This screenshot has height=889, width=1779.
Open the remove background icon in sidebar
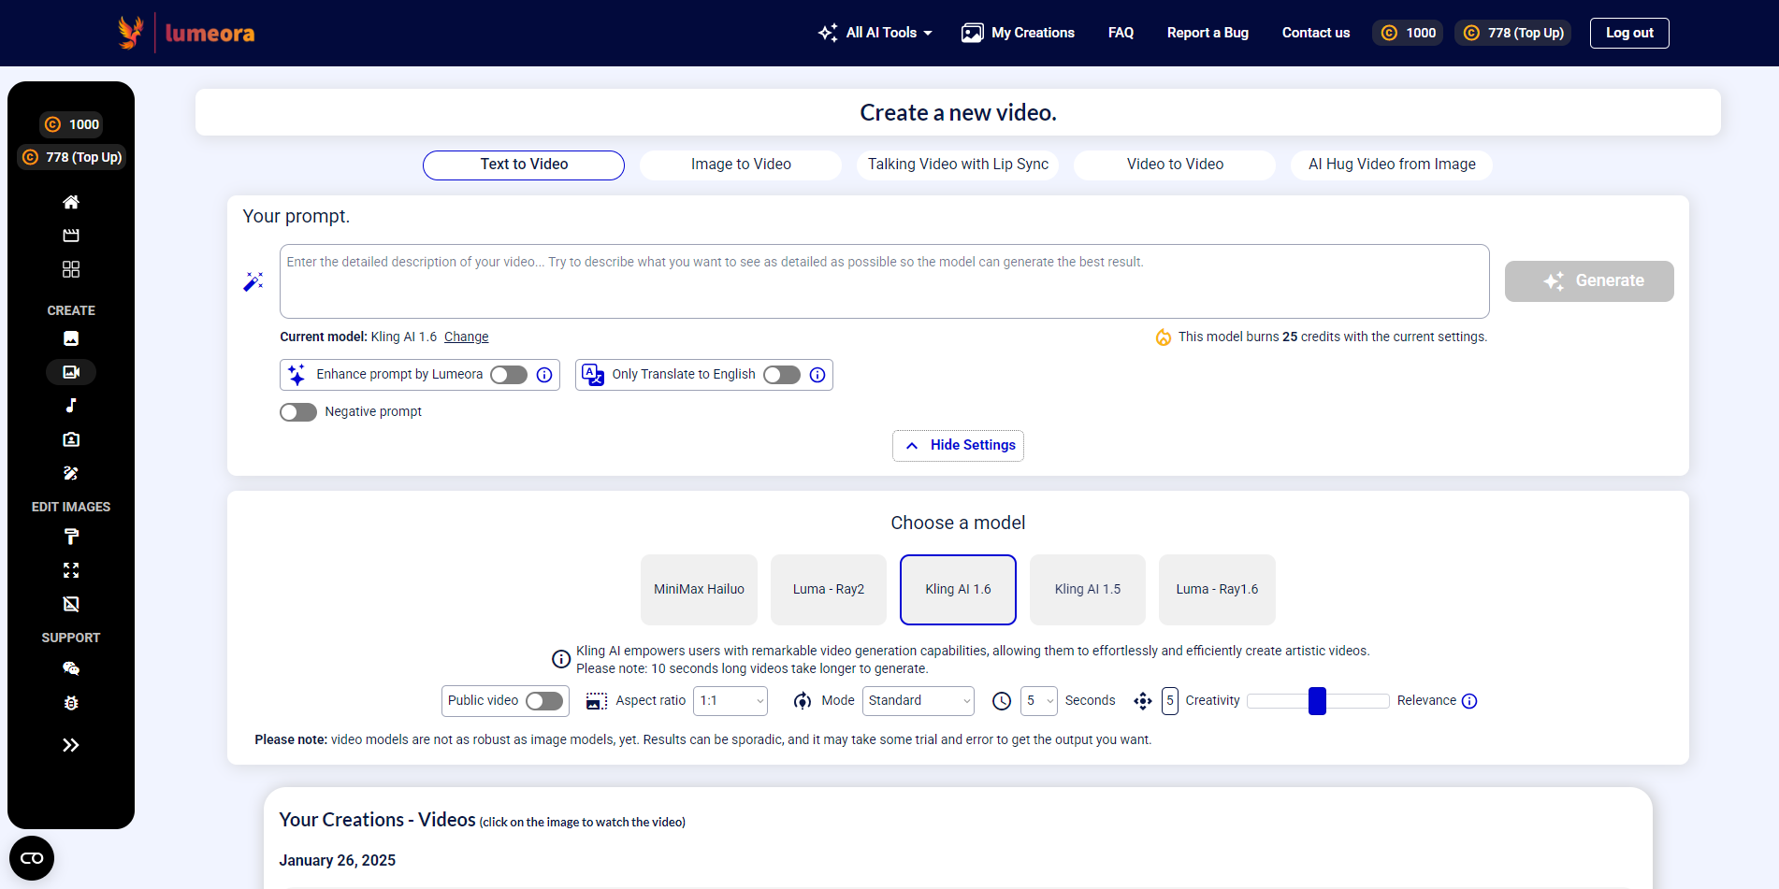71,604
